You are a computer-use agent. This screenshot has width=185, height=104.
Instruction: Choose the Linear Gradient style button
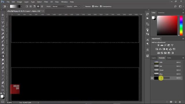27,6
